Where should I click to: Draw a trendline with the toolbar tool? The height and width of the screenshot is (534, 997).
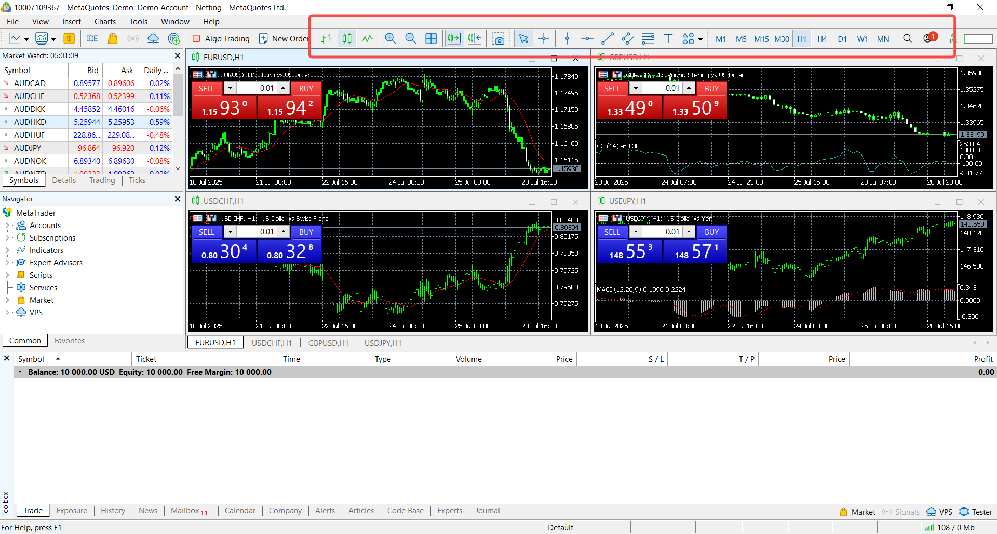tap(607, 39)
